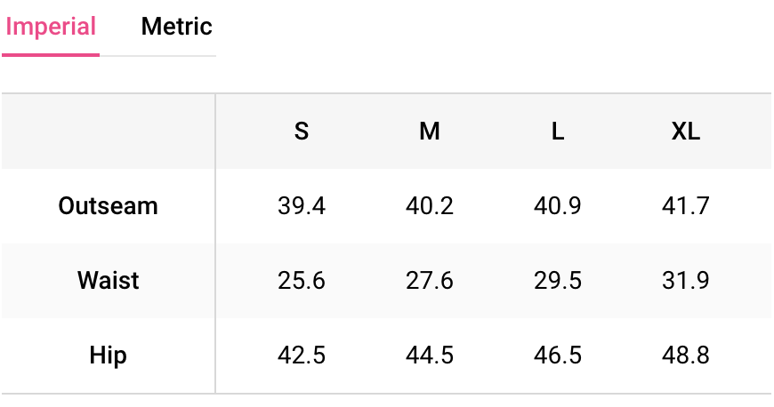The width and height of the screenshot is (774, 407).
Task: Click the Outseam value 40.2
Action: pos(430,206)
